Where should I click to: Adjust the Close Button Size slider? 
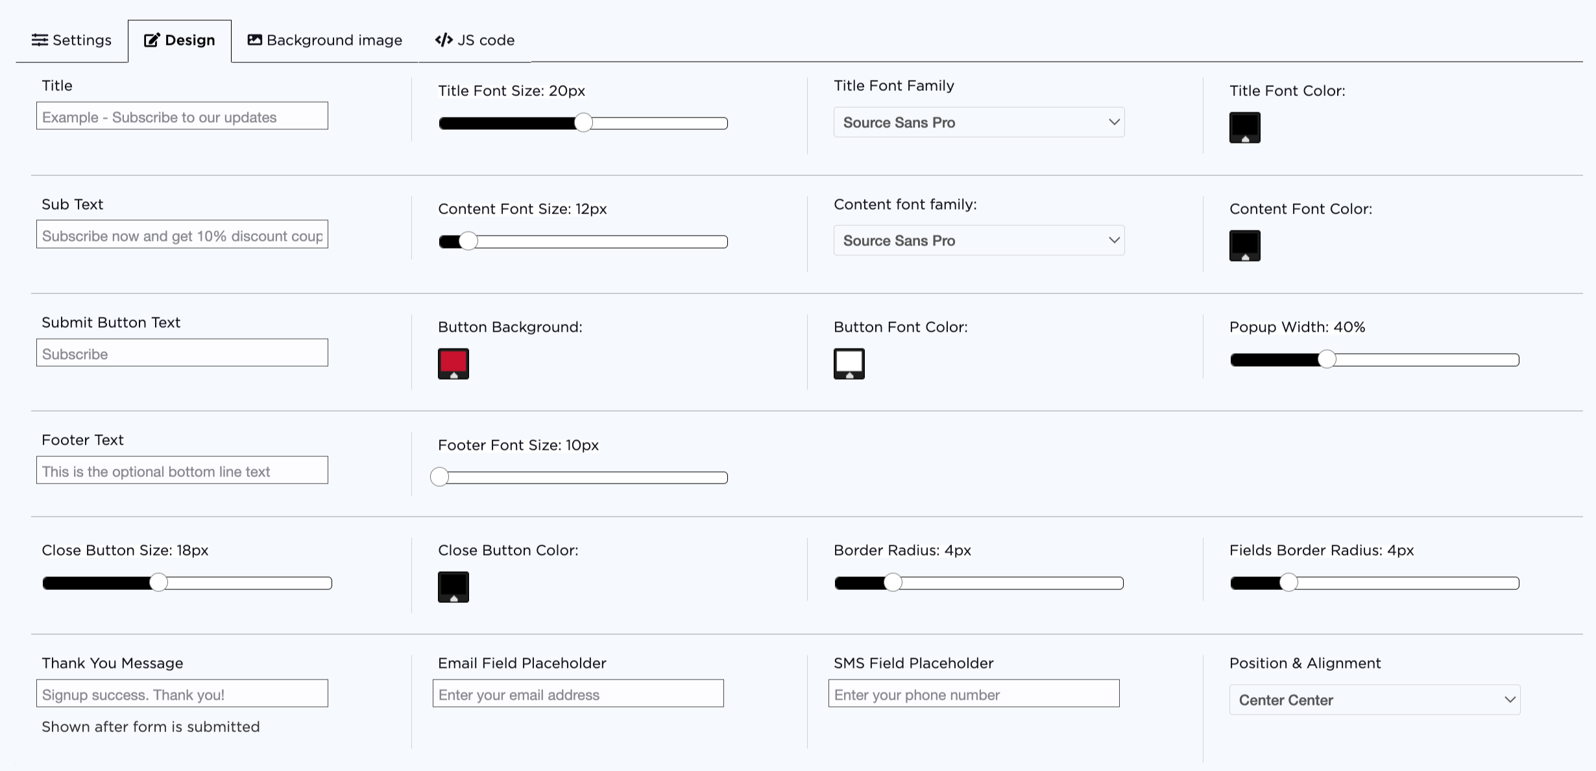tap(187, 583)
